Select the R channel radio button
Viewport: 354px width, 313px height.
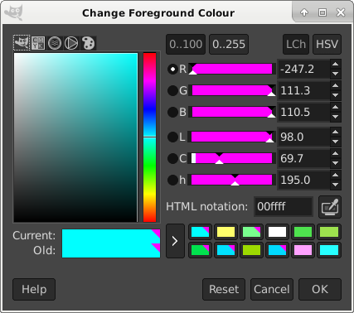coord(172,69)
